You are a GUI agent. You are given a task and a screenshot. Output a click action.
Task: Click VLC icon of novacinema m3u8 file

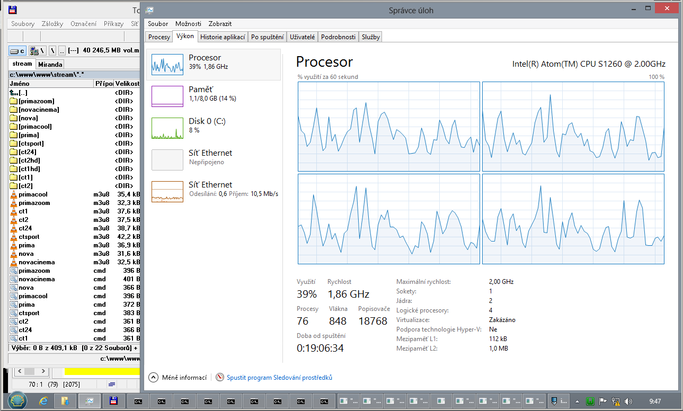(x=14, y=262)
